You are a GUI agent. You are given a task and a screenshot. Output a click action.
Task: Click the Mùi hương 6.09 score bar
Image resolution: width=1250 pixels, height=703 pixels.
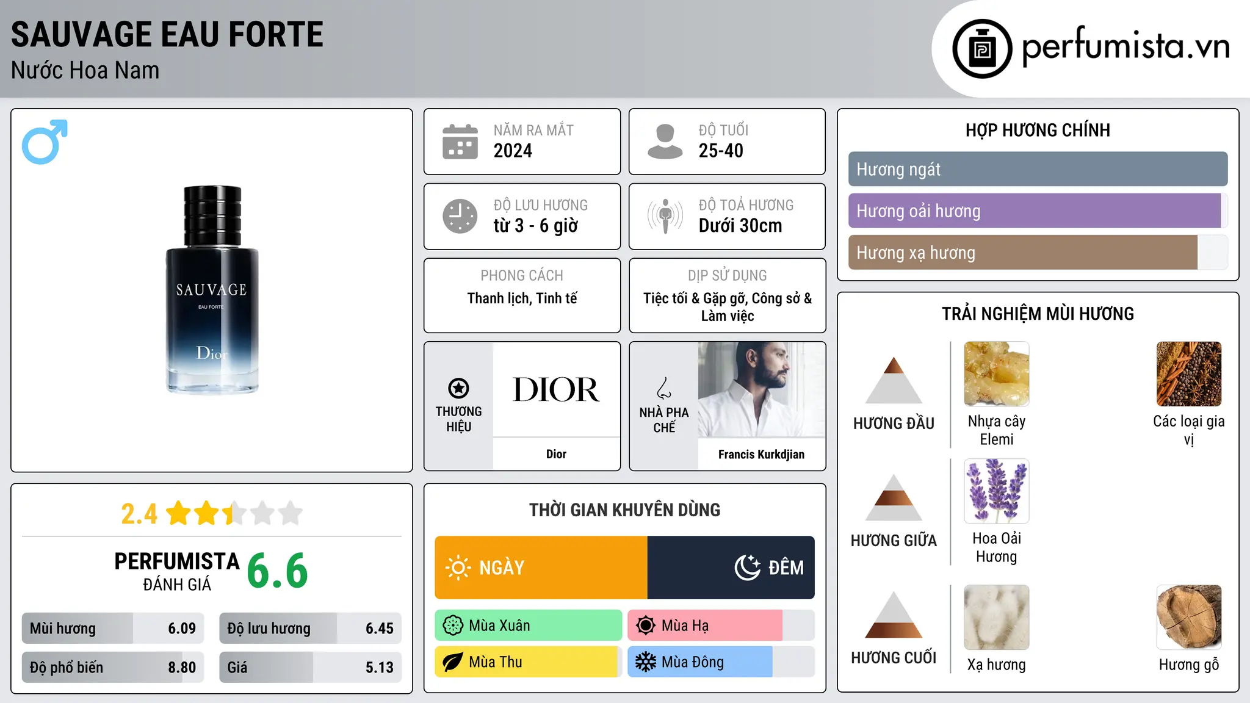click(113, 628)
